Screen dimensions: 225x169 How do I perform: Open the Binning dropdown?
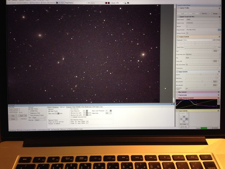pos(203,26)
